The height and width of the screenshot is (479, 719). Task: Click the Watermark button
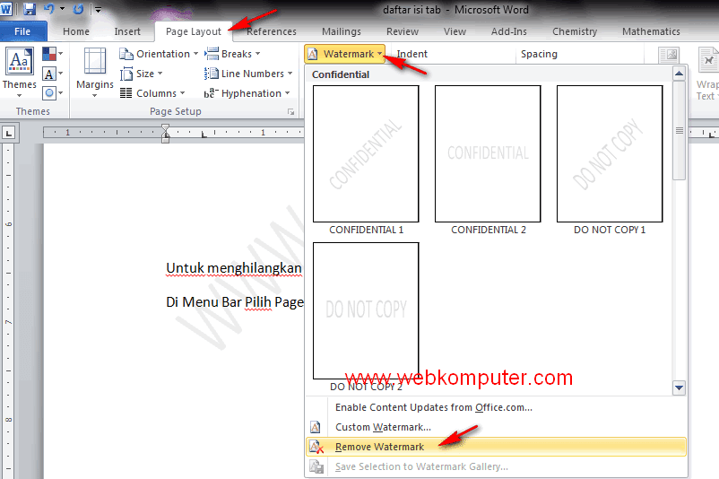point(344,54)
